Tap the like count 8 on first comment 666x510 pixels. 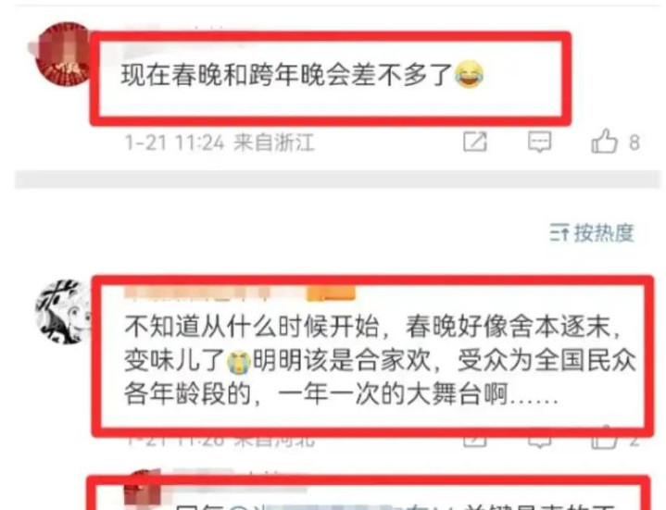point(635,143)
